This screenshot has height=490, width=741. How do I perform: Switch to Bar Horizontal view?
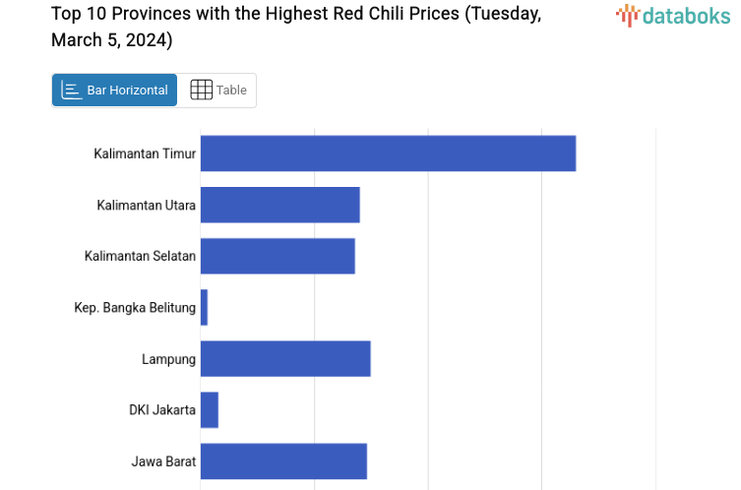(x=115, y=91)
